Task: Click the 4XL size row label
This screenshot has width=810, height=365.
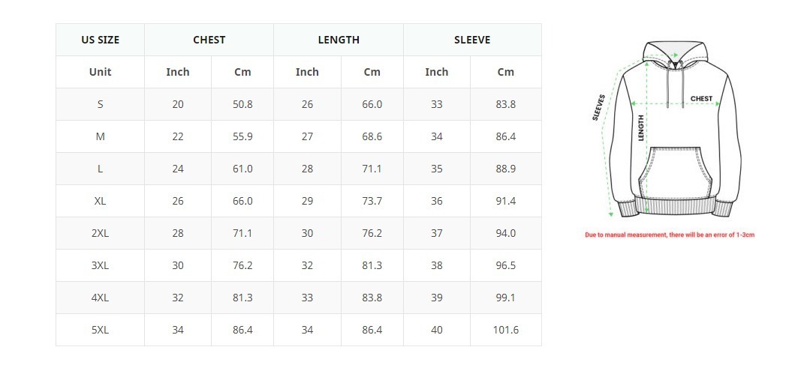Action: click(100, 298)
